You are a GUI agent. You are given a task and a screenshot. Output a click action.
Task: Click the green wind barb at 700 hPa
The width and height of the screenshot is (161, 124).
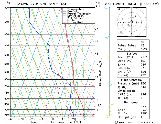(112, 84)
